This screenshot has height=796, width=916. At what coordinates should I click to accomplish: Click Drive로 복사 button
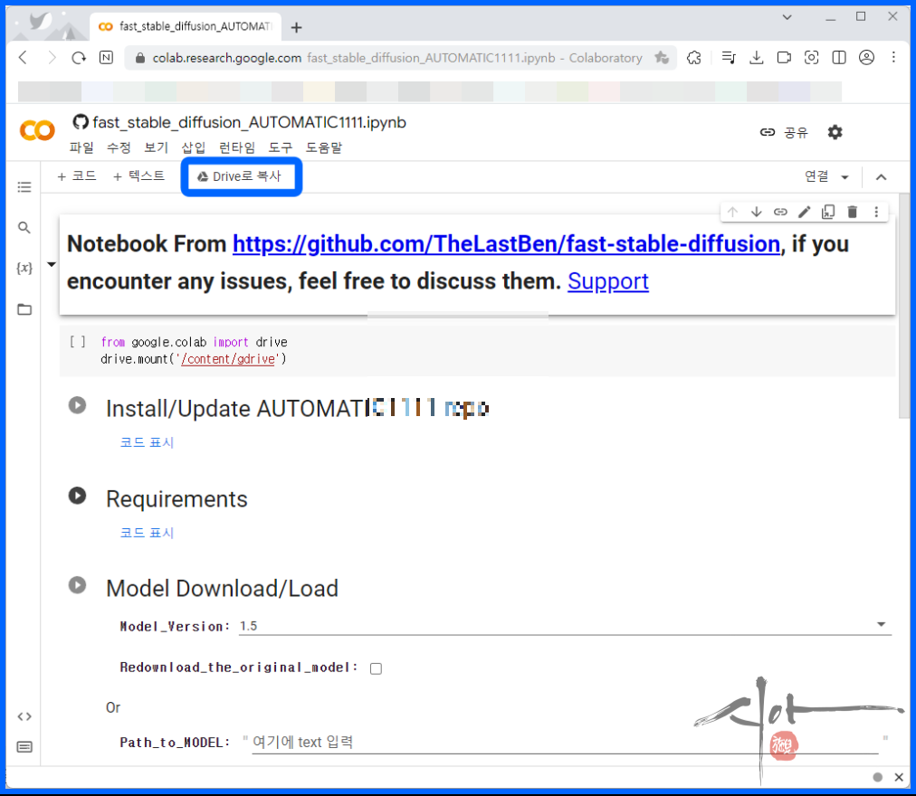(x=242, y=176)
